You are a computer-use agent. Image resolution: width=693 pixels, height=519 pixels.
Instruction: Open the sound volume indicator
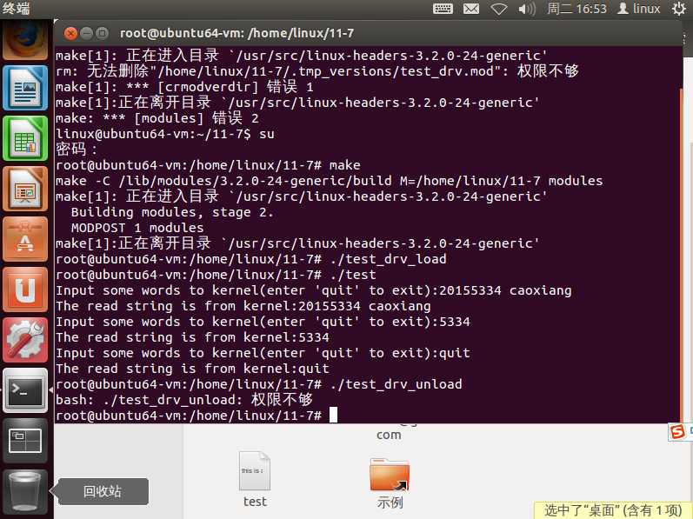[x=526, y=9]
